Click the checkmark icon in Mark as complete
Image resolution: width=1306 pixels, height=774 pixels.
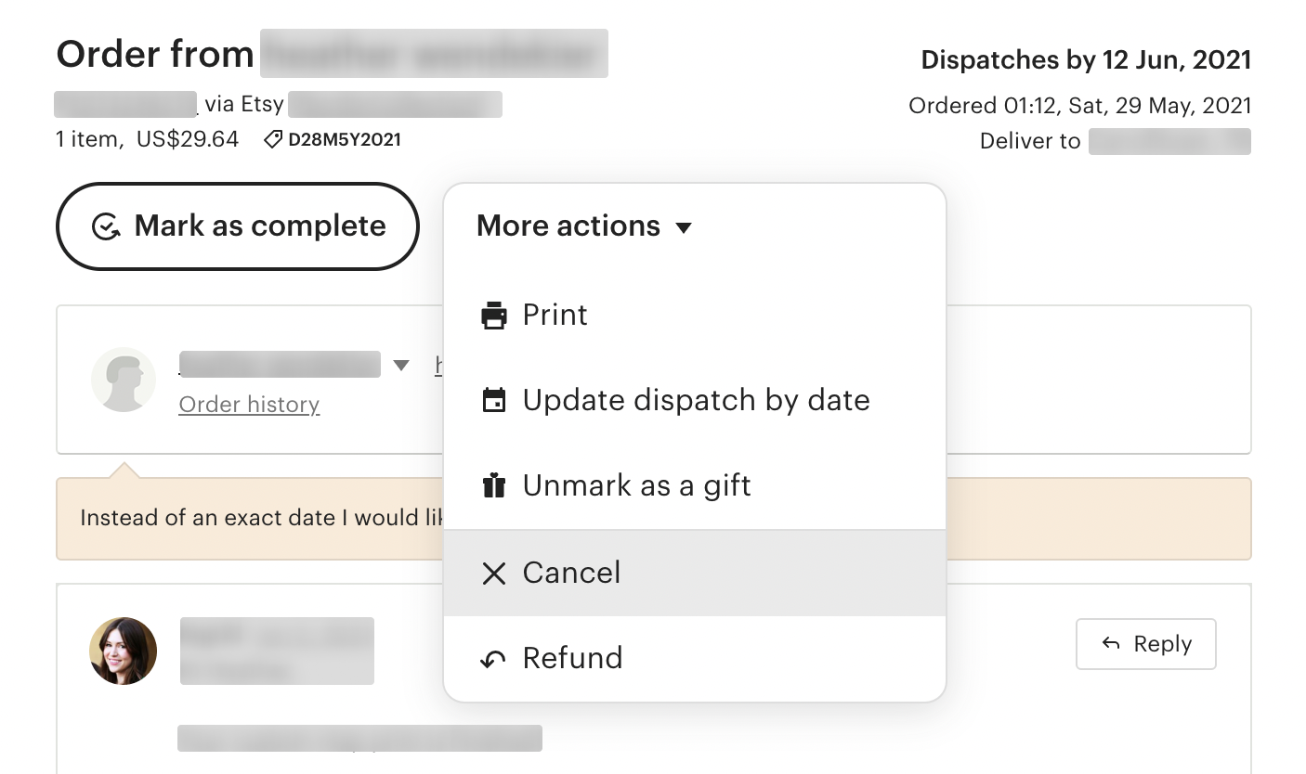(x=106, y=226)
